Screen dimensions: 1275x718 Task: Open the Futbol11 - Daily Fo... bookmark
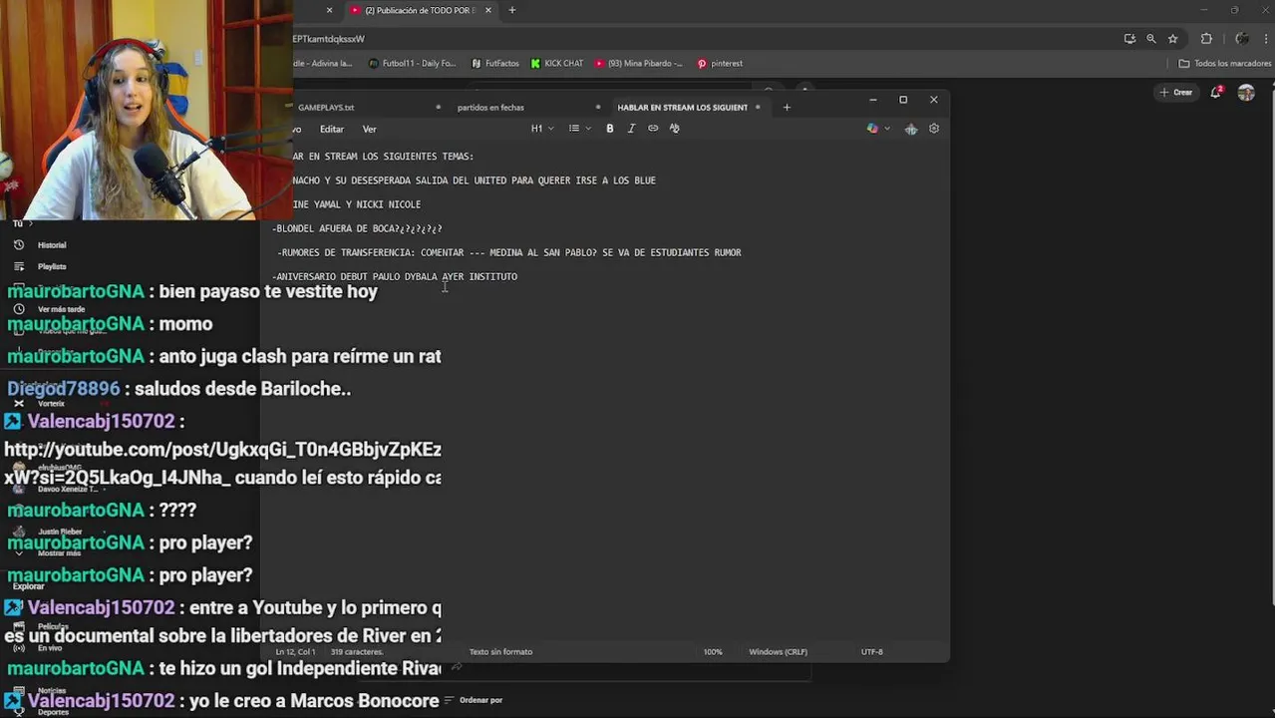[x=413, y=63]
